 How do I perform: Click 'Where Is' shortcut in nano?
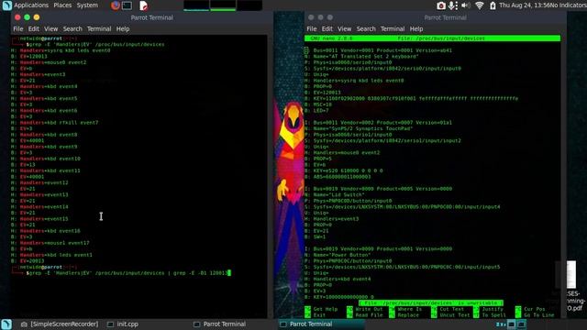(x=405, y=309)
